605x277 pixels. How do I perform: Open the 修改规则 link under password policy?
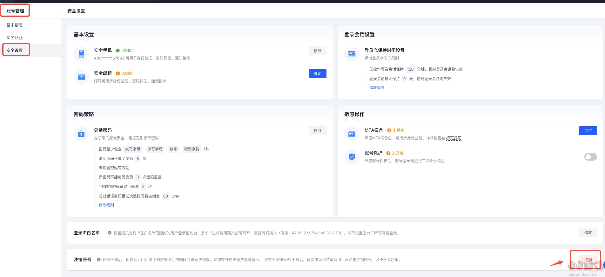tap(106, 205)
